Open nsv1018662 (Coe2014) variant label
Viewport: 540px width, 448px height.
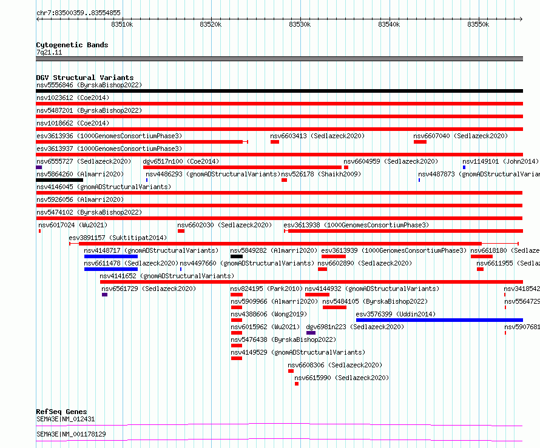click(73, 123)
